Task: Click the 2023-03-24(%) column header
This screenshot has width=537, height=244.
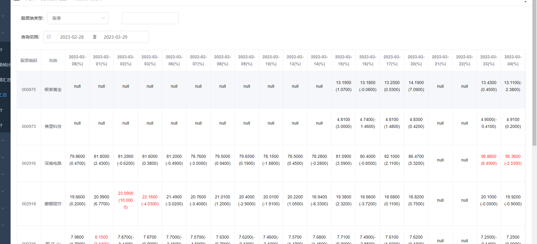Action: tap(513, 60)
